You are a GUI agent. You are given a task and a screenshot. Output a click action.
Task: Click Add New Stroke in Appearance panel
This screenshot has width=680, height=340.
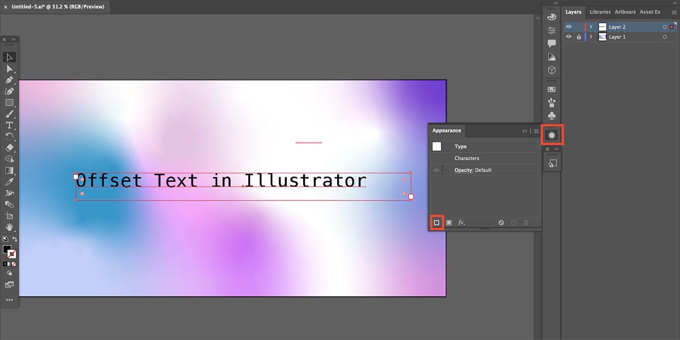pos(437,223)
